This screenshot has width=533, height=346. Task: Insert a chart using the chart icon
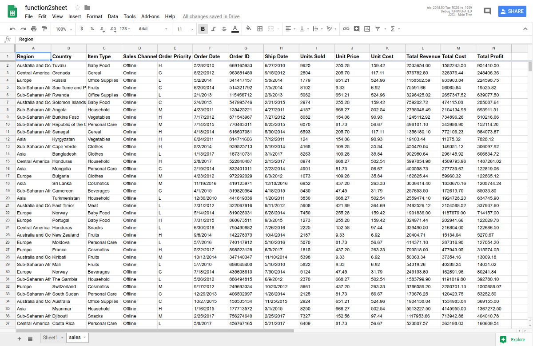pyautogui.click(x=367, y=29)
